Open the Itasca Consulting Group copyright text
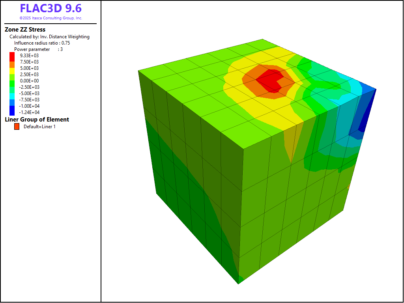The width and height of the screenshot is (404, 303). coord(50,18)
